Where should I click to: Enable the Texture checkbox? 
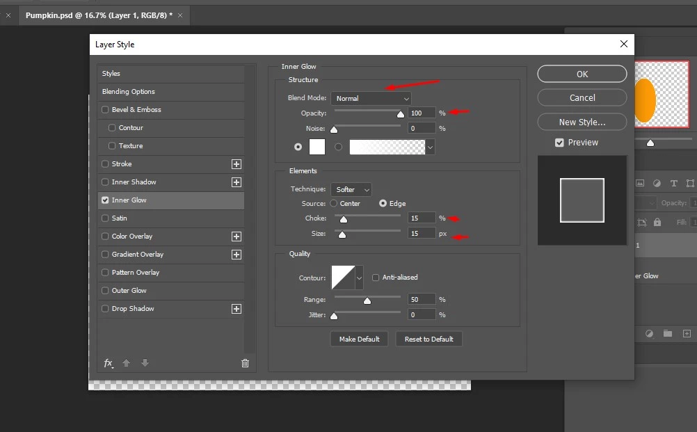[x=112, y=146]
